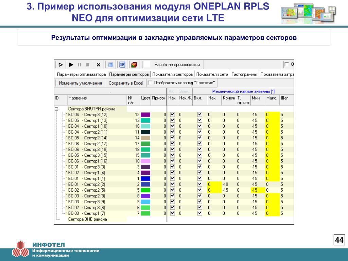Image resolution: width=348 pixels, height=261 pixels.
Task: Click the blue color swatch of БС-01 Сектор1 (1)
Action: (145, 179)
